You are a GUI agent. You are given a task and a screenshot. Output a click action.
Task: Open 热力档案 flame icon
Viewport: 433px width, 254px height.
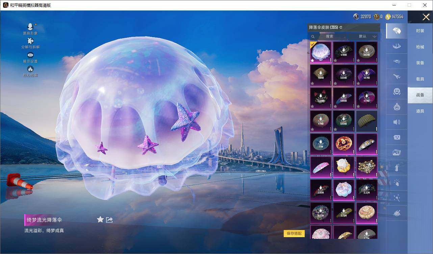click(x=30, y=69)
